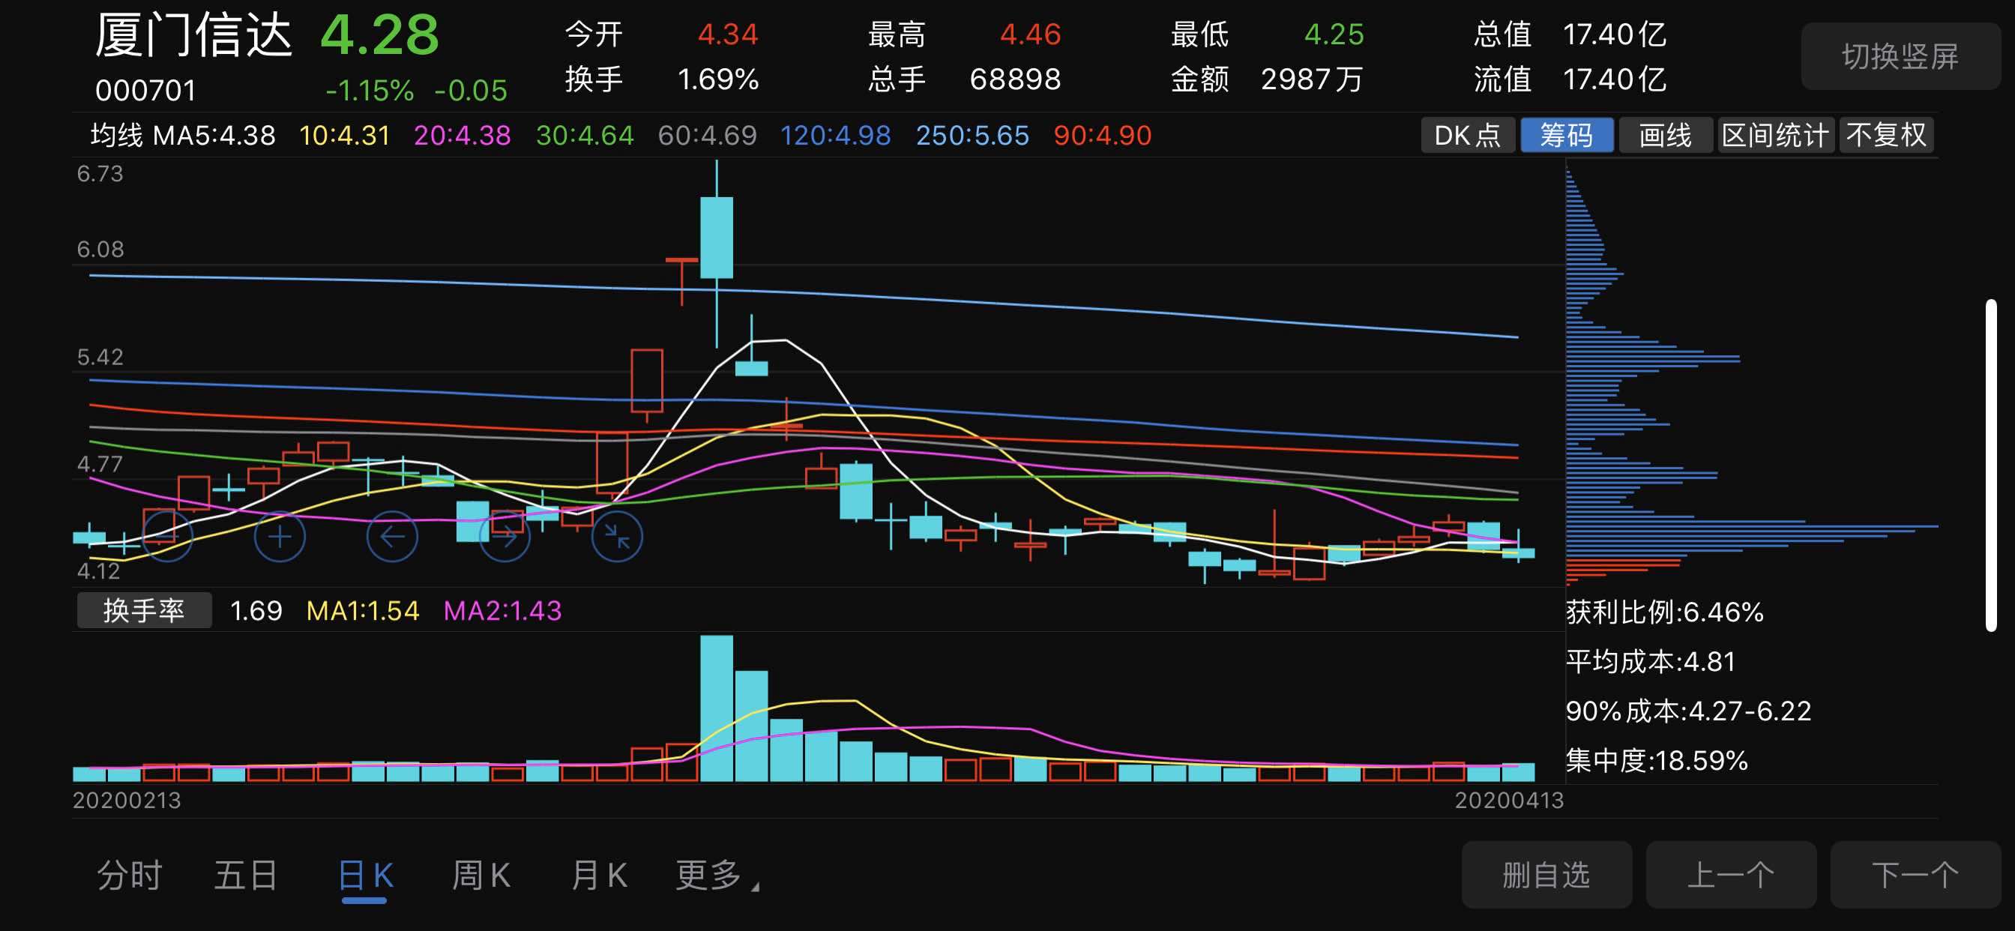
Task: Switch to the 五日 tab
Action: coord(246,875)
